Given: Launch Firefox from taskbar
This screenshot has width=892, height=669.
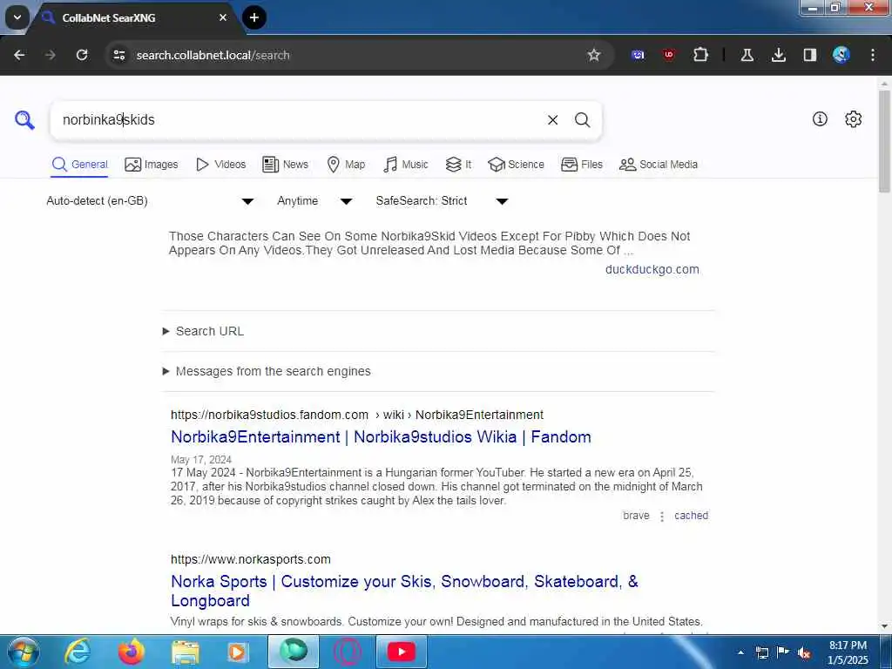Looking at the screenshot, I should pos(132,652).
